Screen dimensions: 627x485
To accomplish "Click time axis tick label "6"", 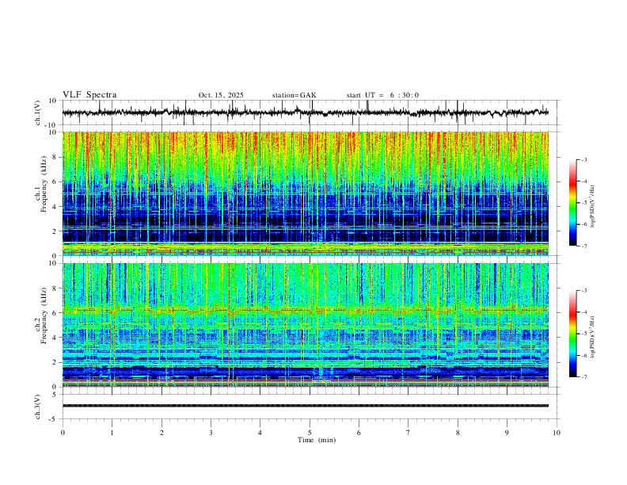I will [x=359, y=433].
